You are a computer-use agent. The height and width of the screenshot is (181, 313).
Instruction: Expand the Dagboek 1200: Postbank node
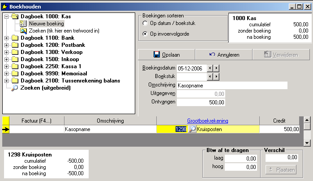pyautogui.click(x=6, y=45)
